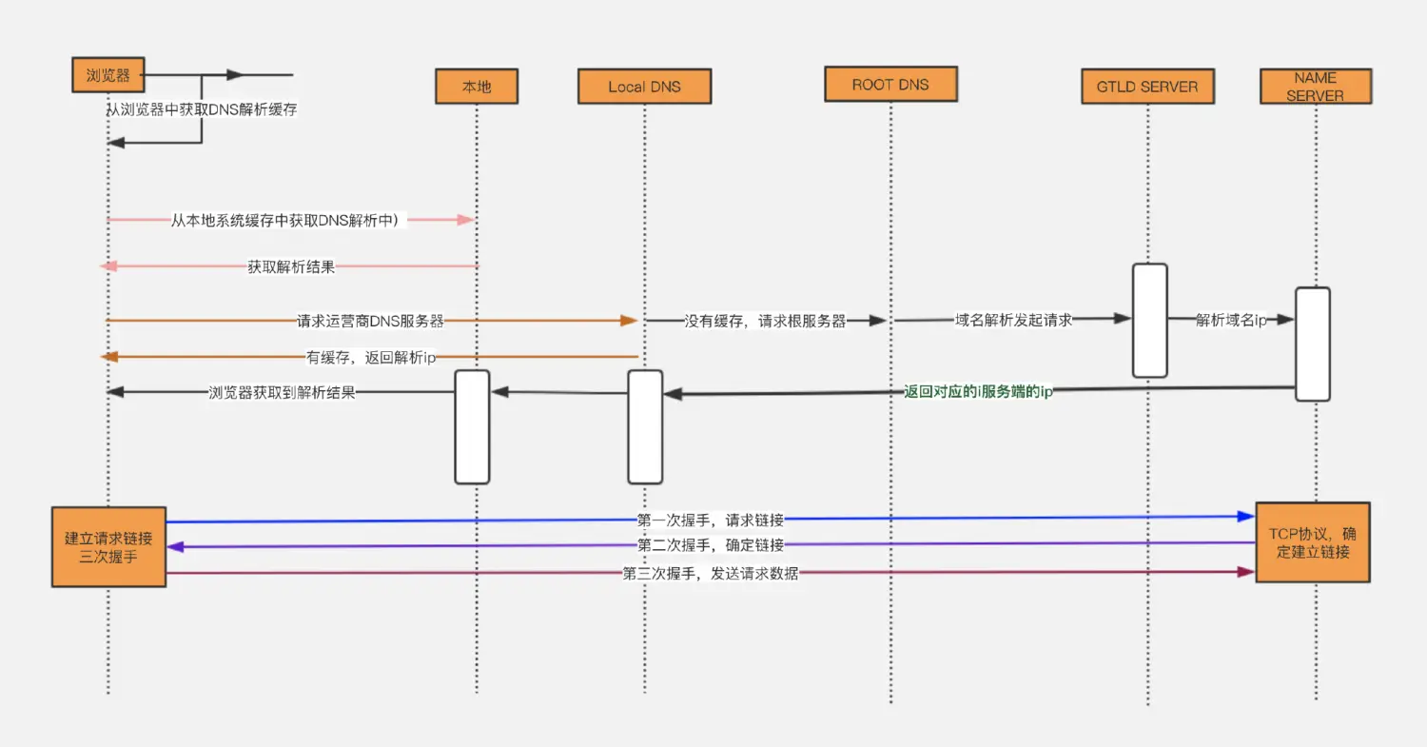Click the 从本地系统缓存中获取DNS解析中 label
This screenshot has height=747, width=1427.
tap(288, 221)
